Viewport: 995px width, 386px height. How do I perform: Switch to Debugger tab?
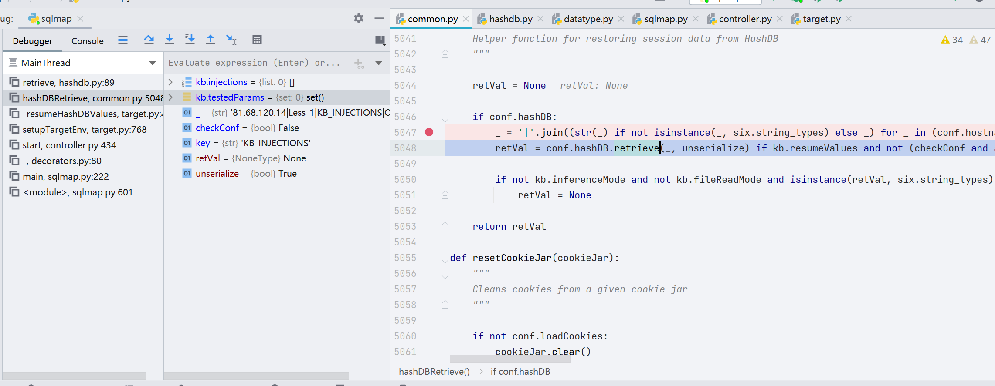(x=32, y=41)
